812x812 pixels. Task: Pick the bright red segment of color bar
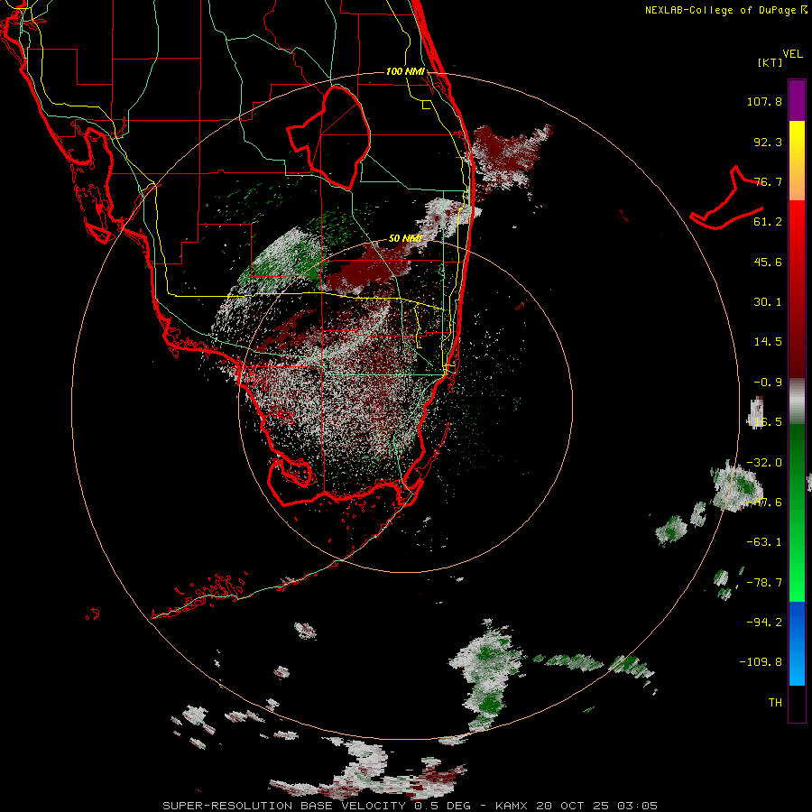tap(797, 228)
